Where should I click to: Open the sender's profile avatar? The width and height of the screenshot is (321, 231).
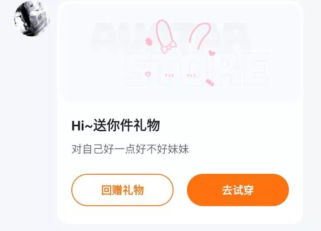click(x=32, y=19)
